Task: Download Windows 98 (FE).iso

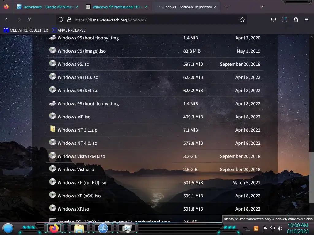Action: pos(78,77)
